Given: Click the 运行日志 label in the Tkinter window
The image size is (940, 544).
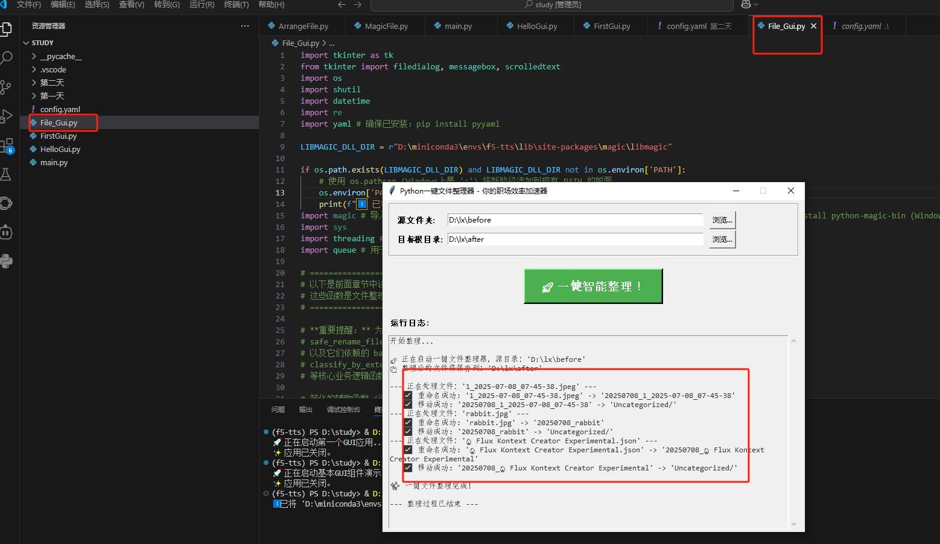Looking at the screenshot, I should point(410,323).
